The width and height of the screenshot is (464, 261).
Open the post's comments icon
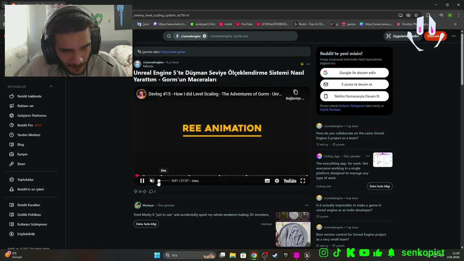point(151,191)
